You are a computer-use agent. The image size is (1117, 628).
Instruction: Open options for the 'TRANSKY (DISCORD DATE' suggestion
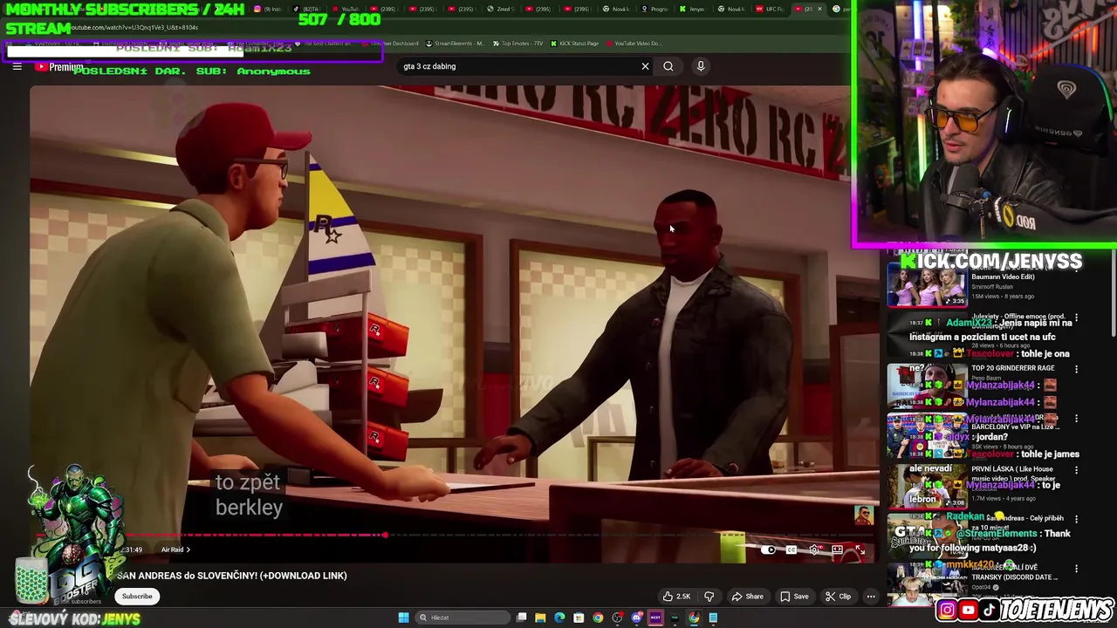(x=1076, y=569)
